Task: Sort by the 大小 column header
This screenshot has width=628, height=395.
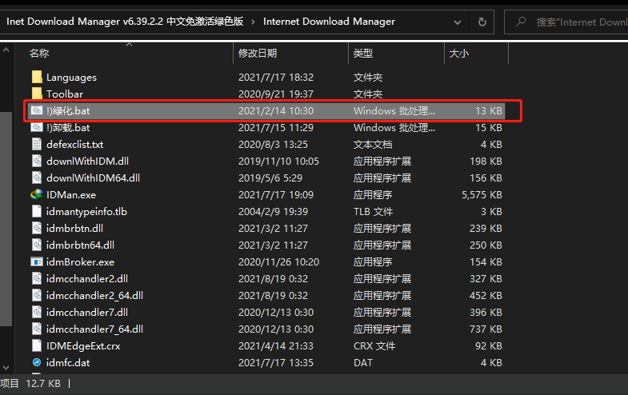Action: click(x=459, y=54)
